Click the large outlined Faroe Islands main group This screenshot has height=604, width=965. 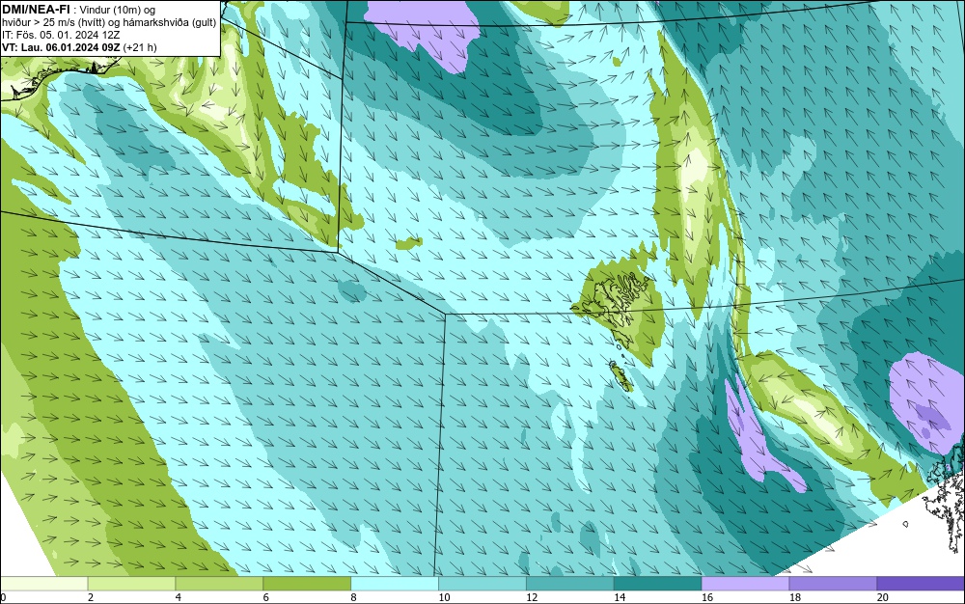click(x=616, y=299)
